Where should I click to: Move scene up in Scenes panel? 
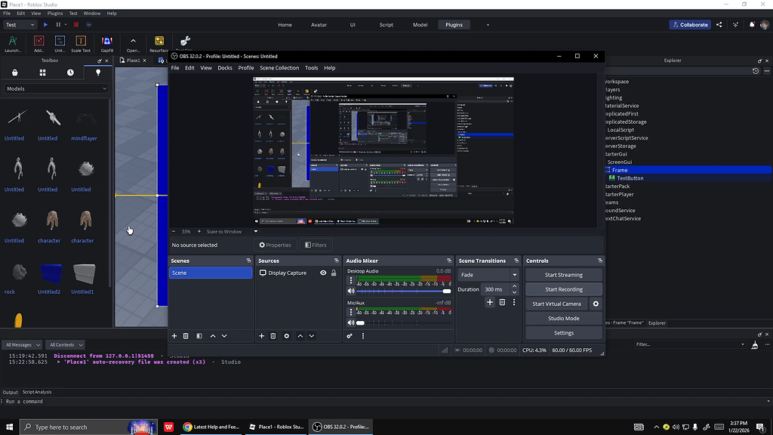click(x=213, y=336)
